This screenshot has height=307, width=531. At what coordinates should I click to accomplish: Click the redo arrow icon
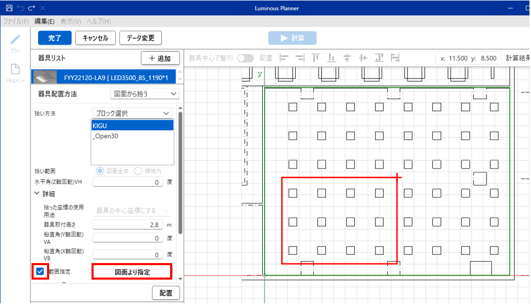pos(32,8)
